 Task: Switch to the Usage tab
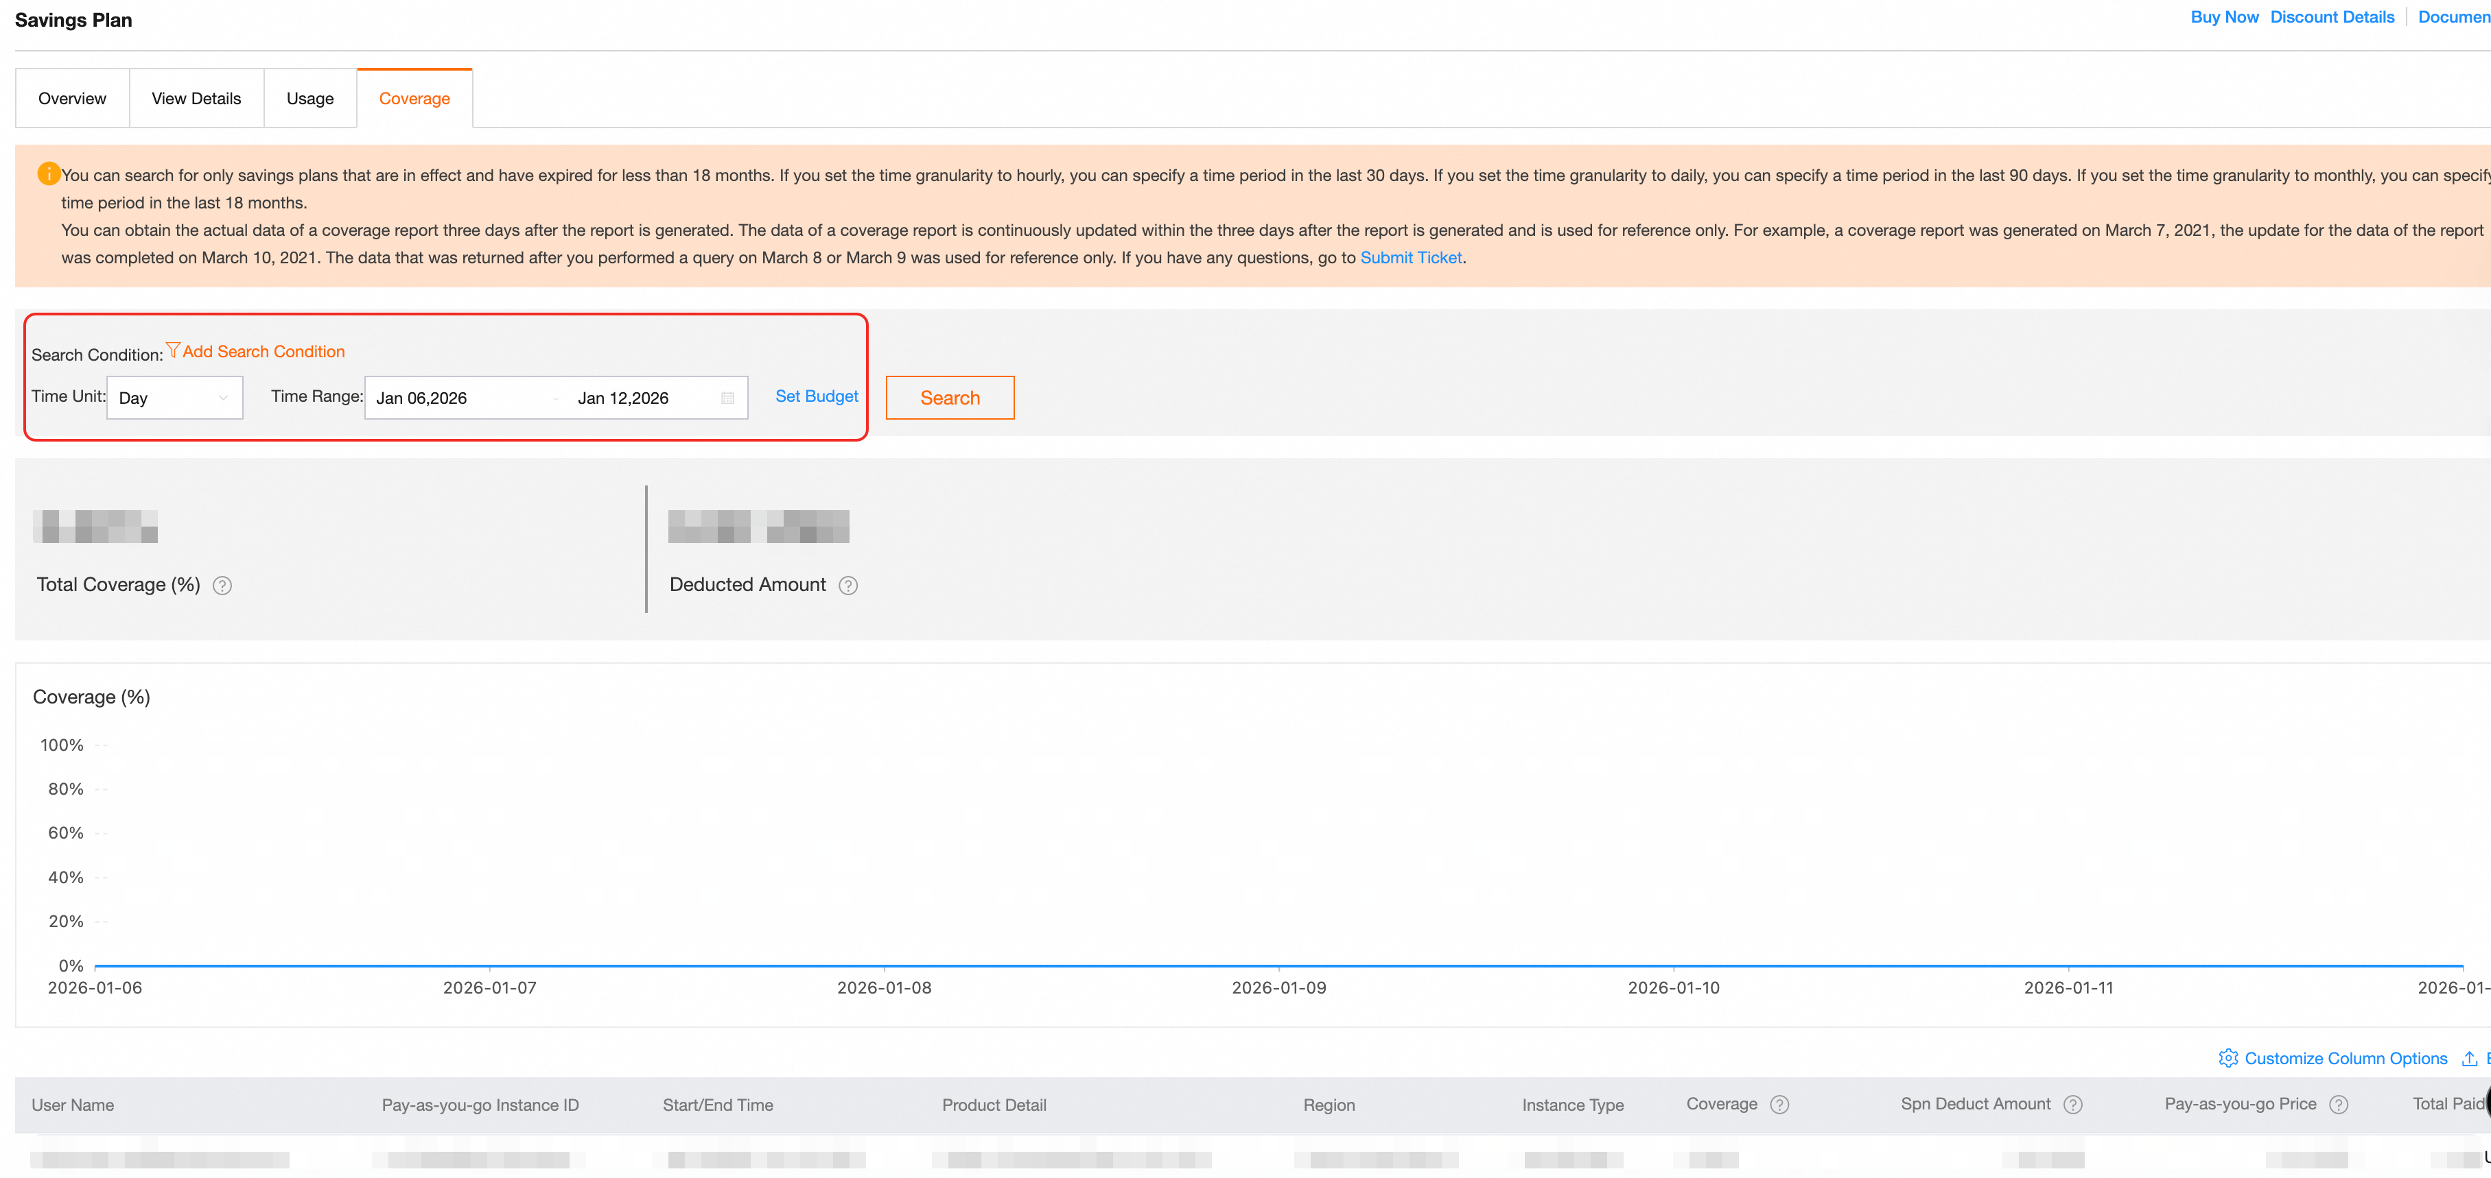[309, 99]
